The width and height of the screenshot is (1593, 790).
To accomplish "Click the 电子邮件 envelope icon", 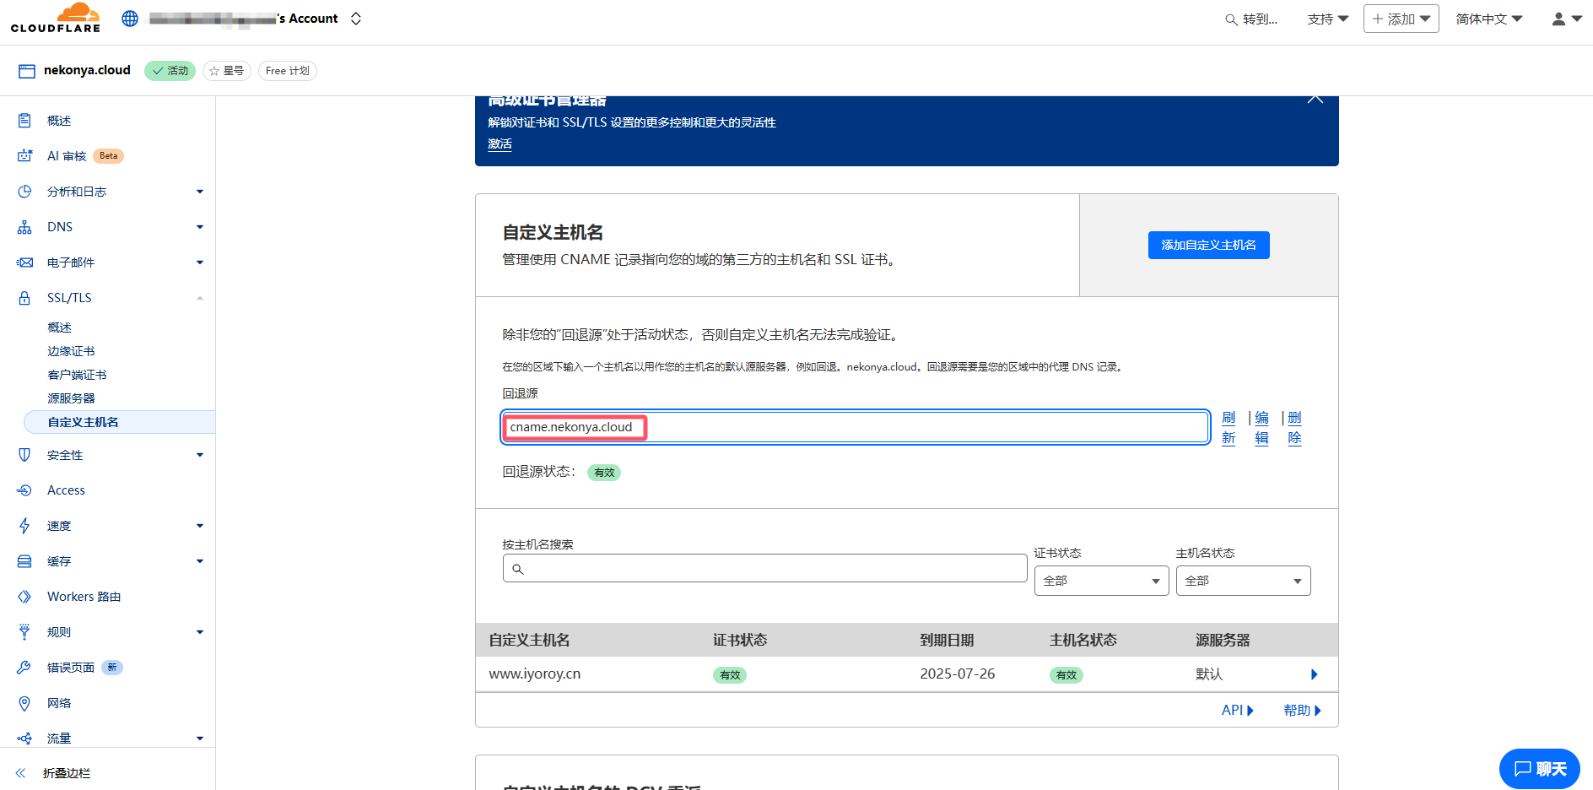I will tap(24, 262).
